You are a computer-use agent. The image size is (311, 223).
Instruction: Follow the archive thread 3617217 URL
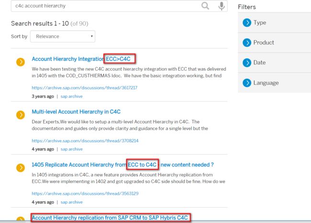85,88
